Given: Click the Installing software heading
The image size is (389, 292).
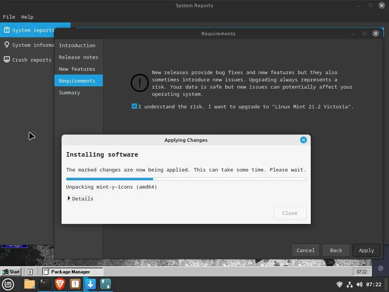Looking at the screenshot, I should pos(102,154).
